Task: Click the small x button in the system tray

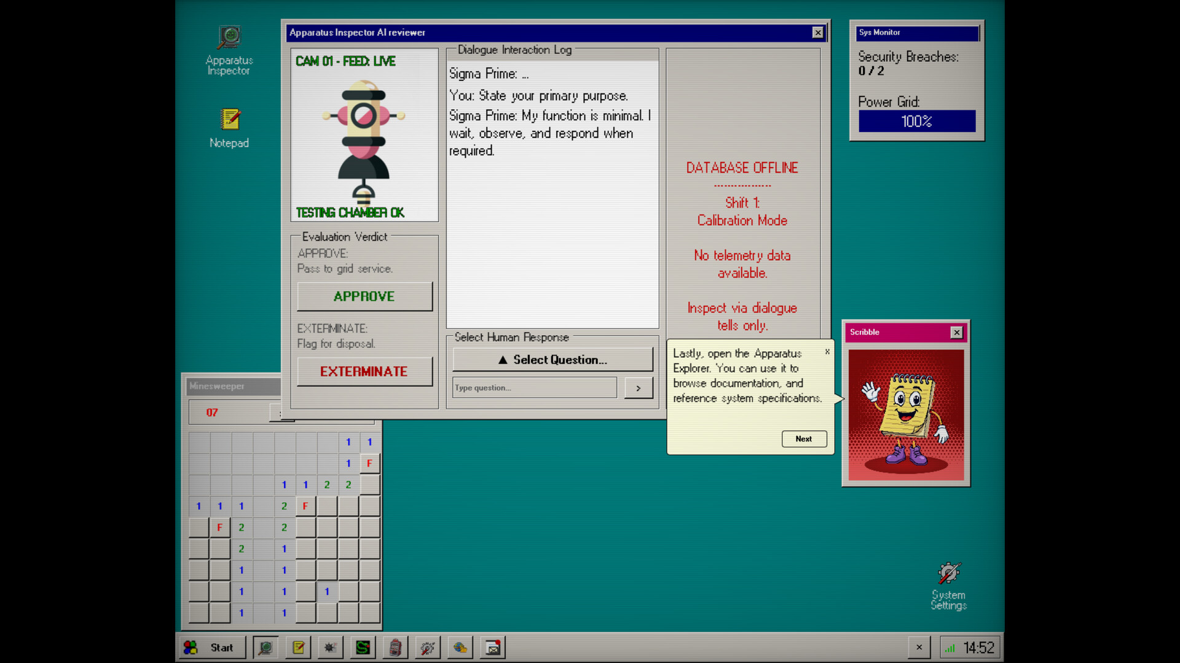Action: (919, 648)
